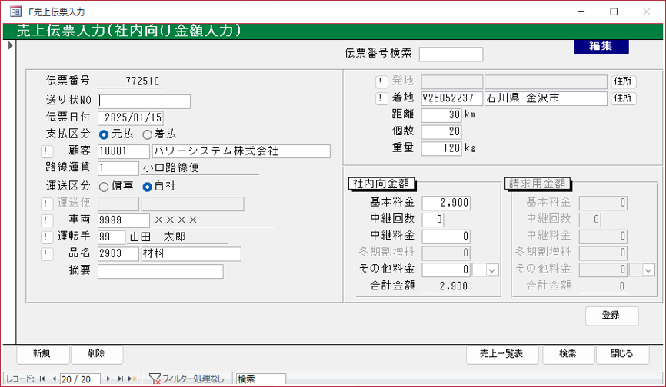Click the 伝票番号検索 input field
The width and height of the screenshot is (666, 387).
(x=451, y=55)
